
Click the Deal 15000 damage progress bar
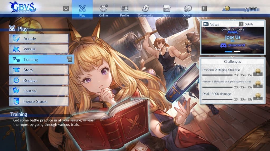217,99
